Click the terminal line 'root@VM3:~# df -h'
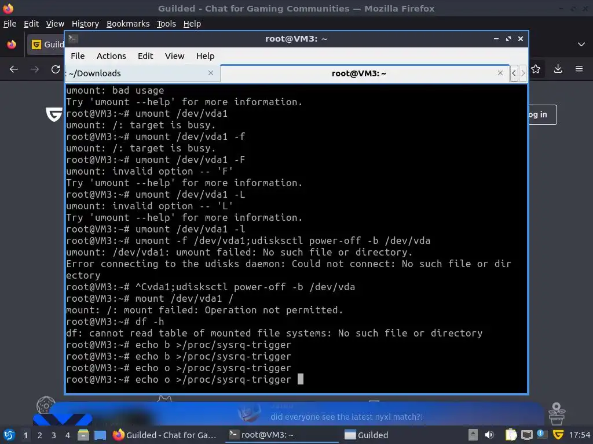The width and height of the screenshot is (593, 444). 115,321
